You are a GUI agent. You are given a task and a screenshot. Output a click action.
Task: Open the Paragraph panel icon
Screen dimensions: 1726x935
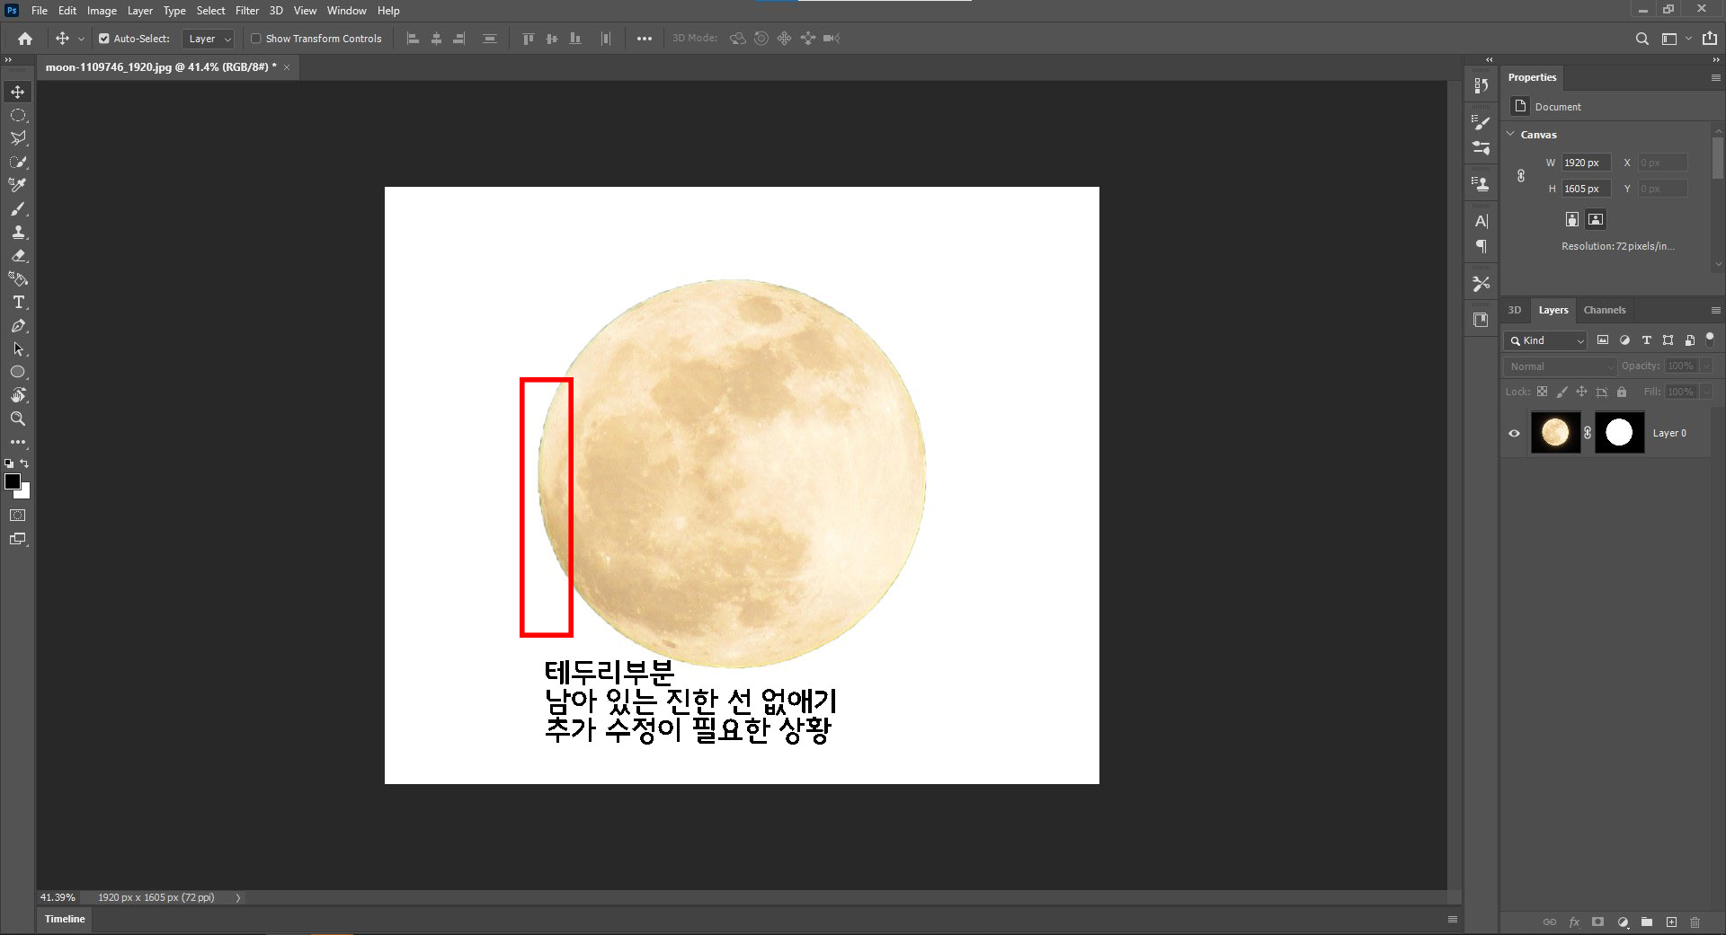click(1481, 246)
